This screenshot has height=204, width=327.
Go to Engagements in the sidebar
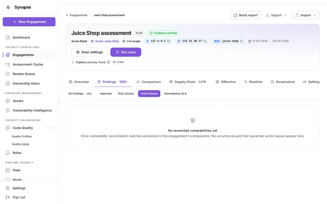click(29, 55)
